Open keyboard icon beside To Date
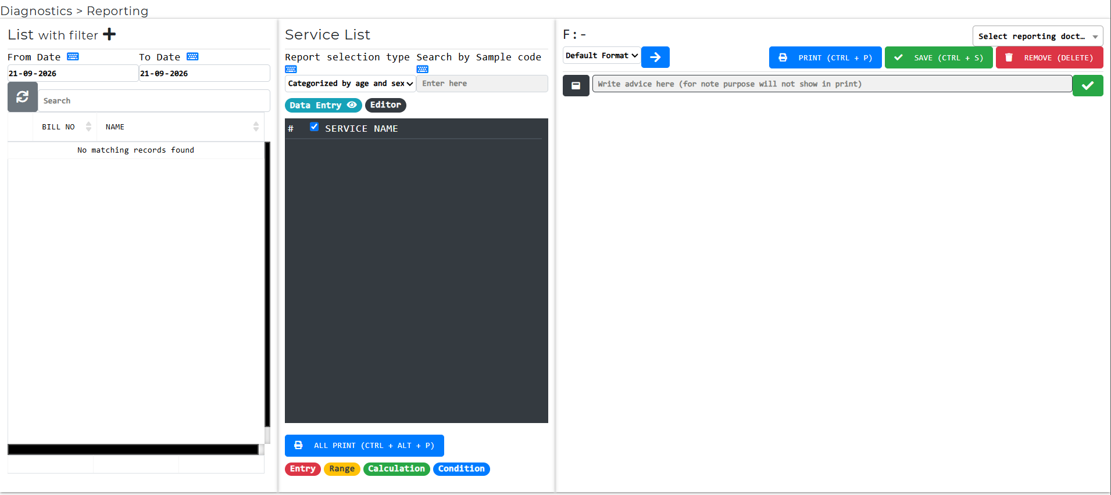This screenshot has height=495, width=1111. tap(192, 56)
